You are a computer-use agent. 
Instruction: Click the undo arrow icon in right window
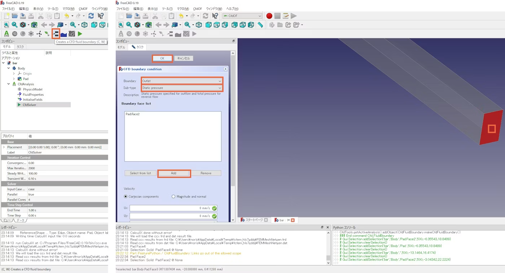[181, 16]
